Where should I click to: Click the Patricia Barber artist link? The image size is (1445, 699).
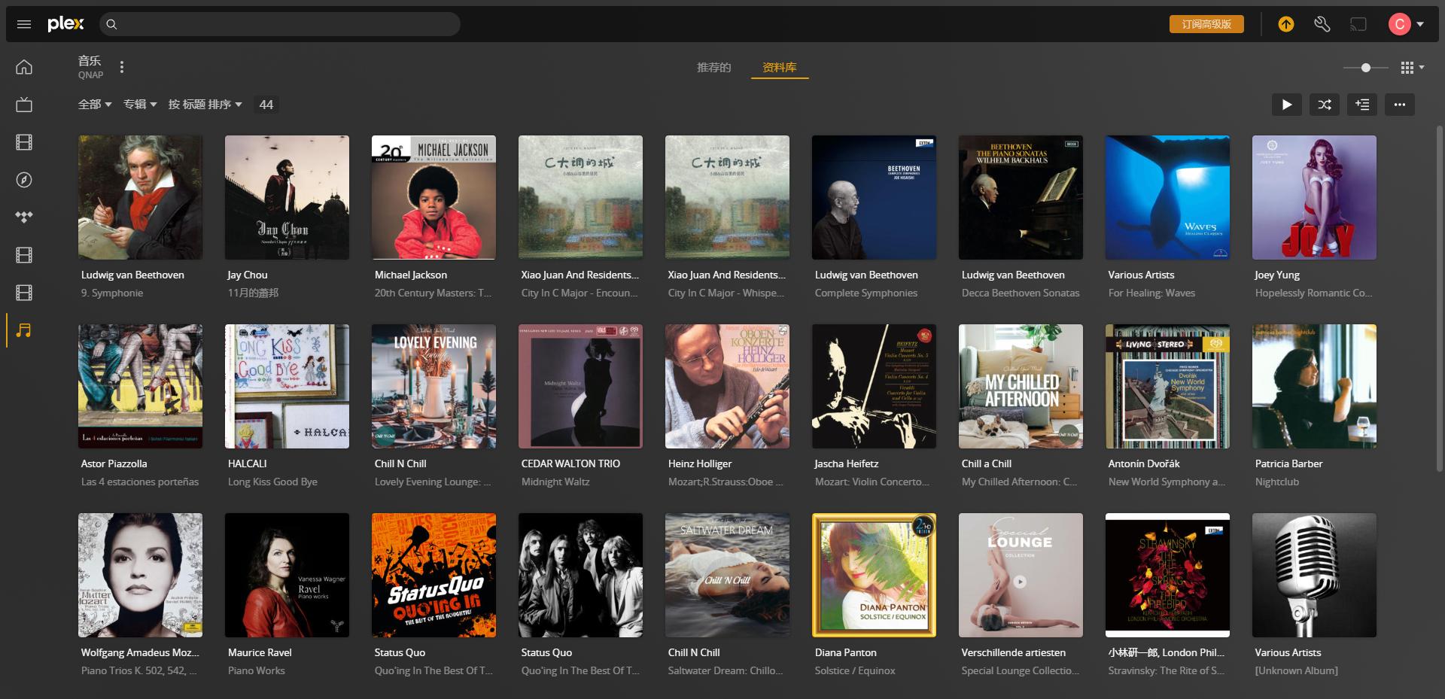1288,464
